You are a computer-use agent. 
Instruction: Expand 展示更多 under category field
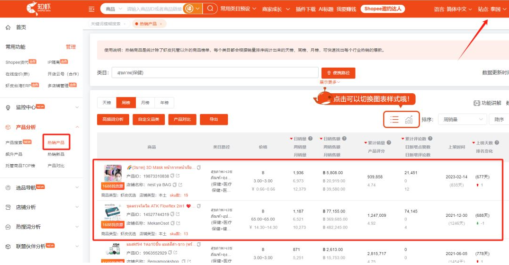click(x=330, y=82)
